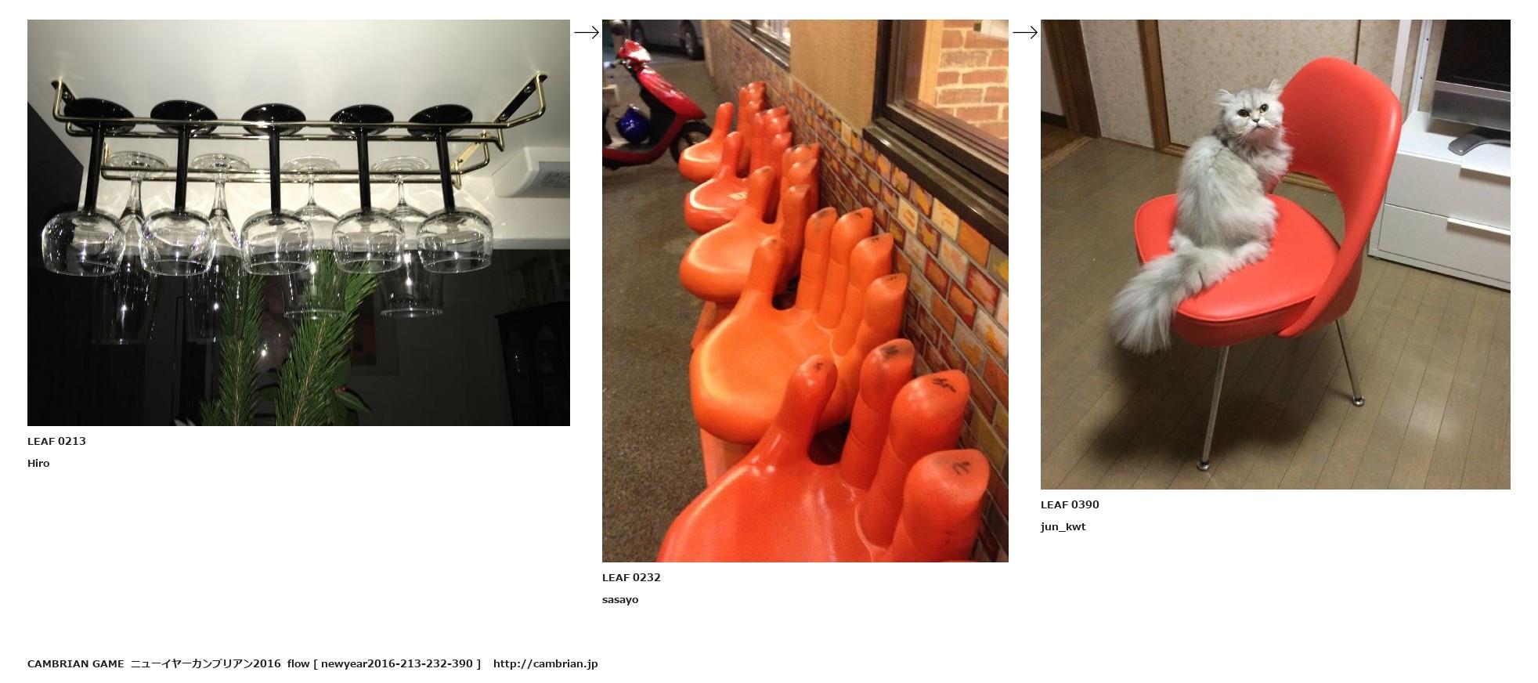Image resolution: width=1538 pixels, height=683 pixels.
Task: Click the author name sasayo
Action: pyautogui.click(x=620, y=599)
